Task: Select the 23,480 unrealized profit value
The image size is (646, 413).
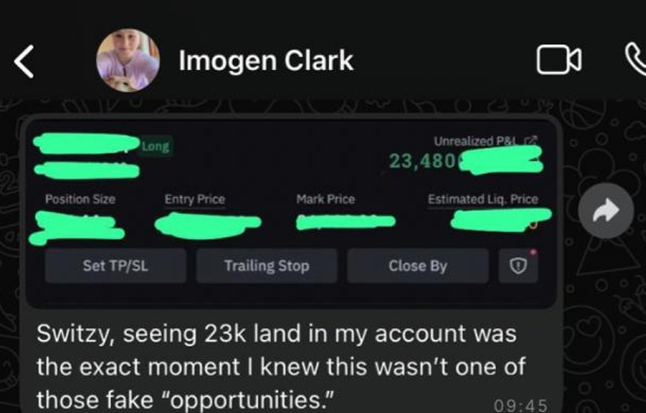Action: pos(422,161)
